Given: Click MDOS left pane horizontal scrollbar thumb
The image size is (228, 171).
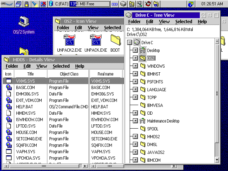Looking at the screenshot, I should tap(44, 166).
